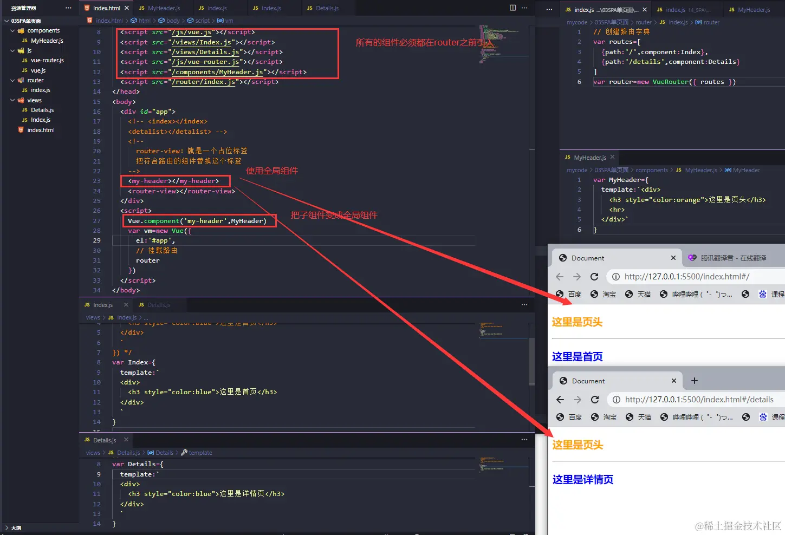Collapse the views folder in explorer
This screenshot has height=535, width=785.
(x=12, y=100)
